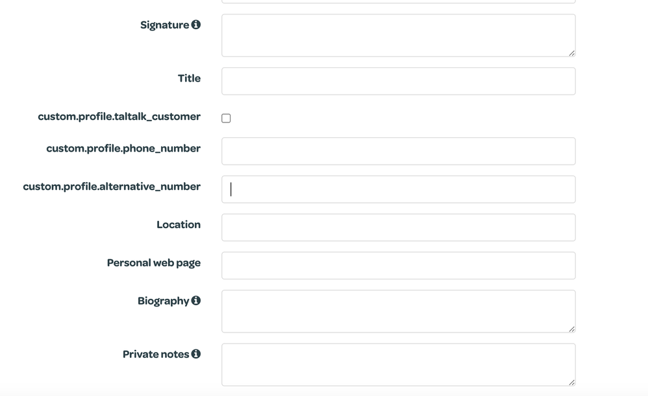Click the Personal web page field

point(397,266)
